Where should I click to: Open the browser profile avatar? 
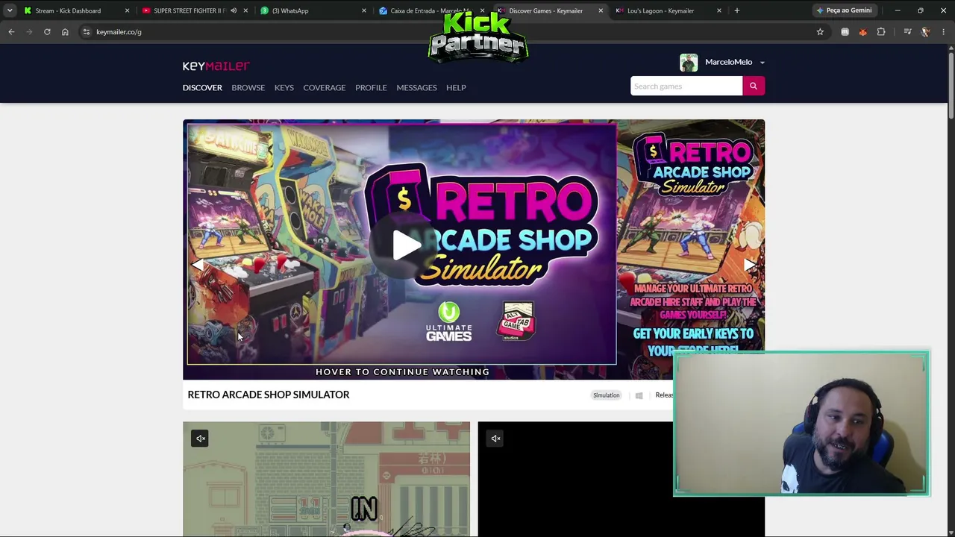point(925,32)
